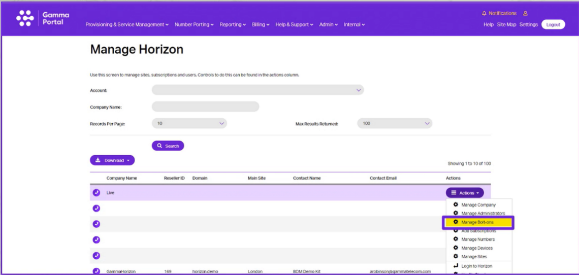Click the Gamma Portal logo

43,18
